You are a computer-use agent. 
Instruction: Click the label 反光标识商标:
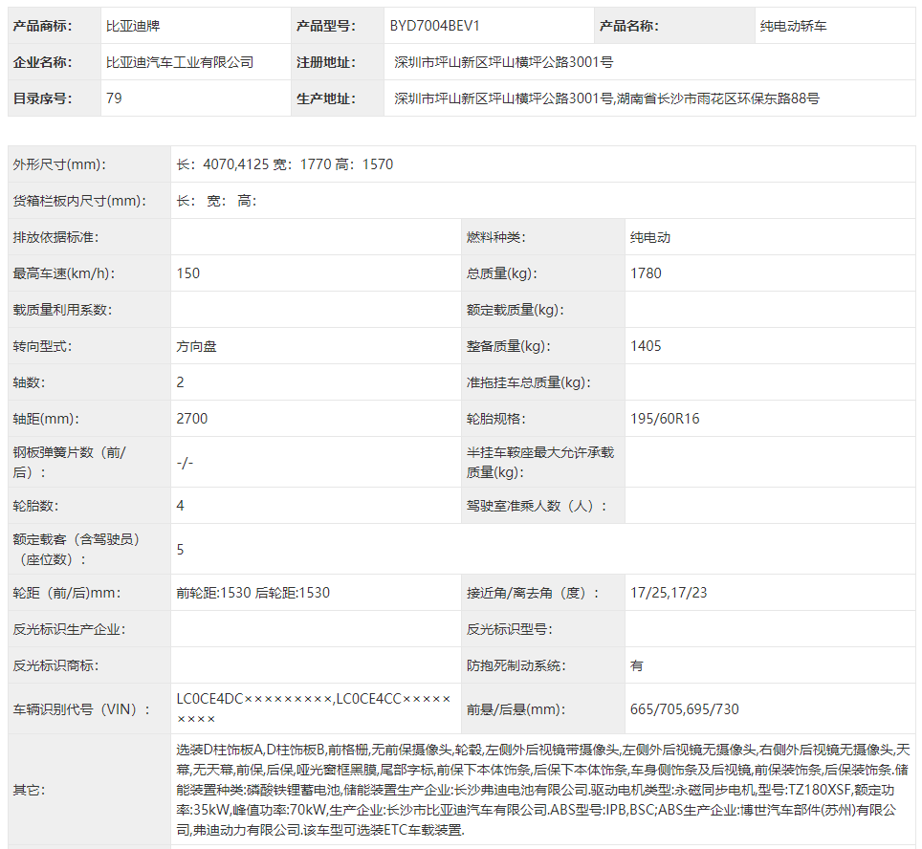click(55, 665)
